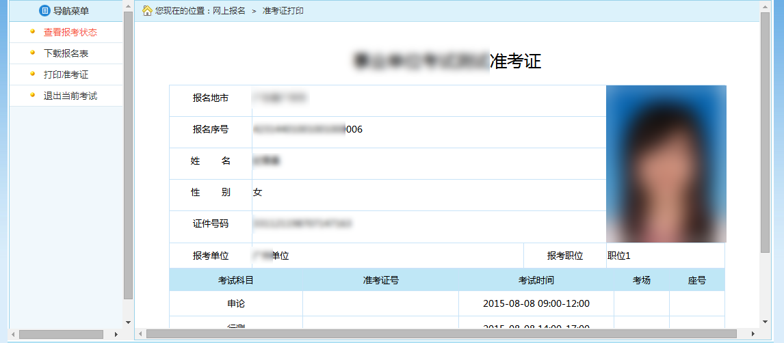Click the home icon in the breadcrumb bar
The height and width of the screenshot is (343, 784).
(147, 11)
